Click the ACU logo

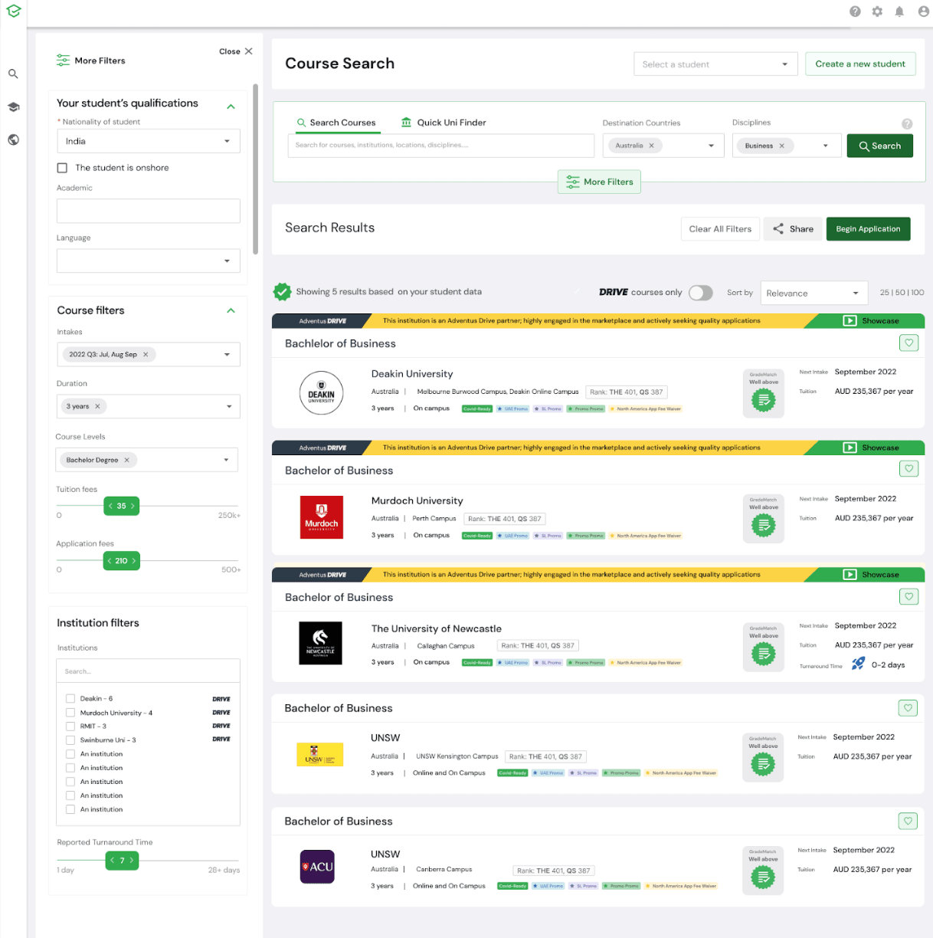(317, 867)
